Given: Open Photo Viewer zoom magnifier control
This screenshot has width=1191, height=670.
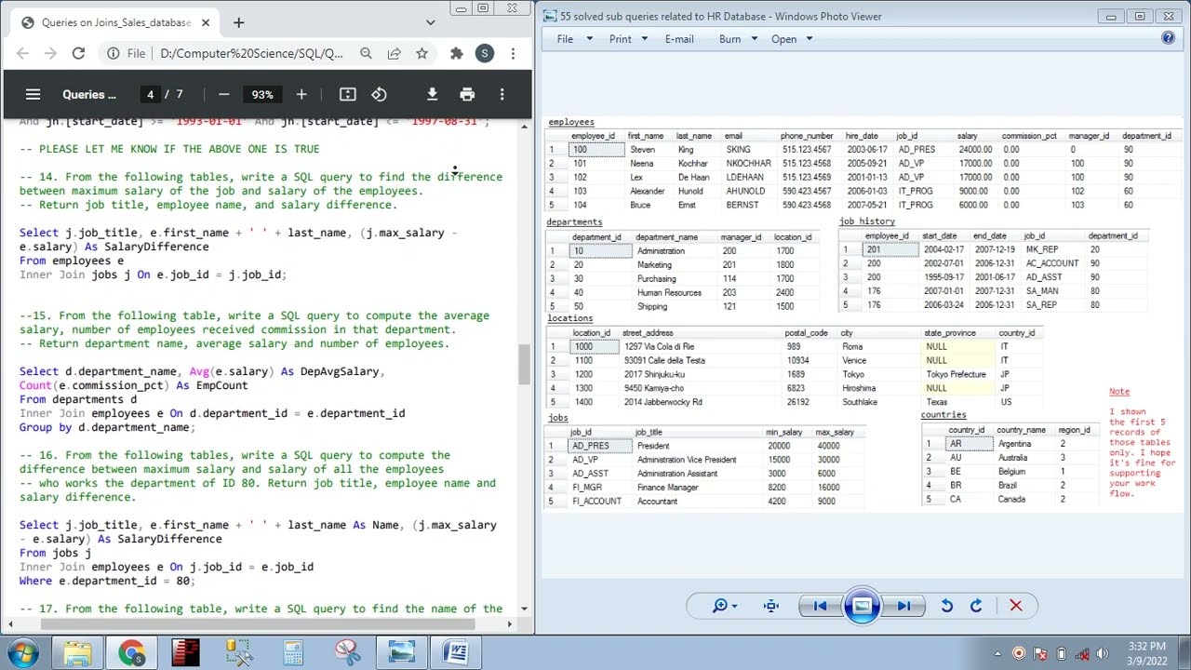Looking at the screenshot, I should coord(724,606).
